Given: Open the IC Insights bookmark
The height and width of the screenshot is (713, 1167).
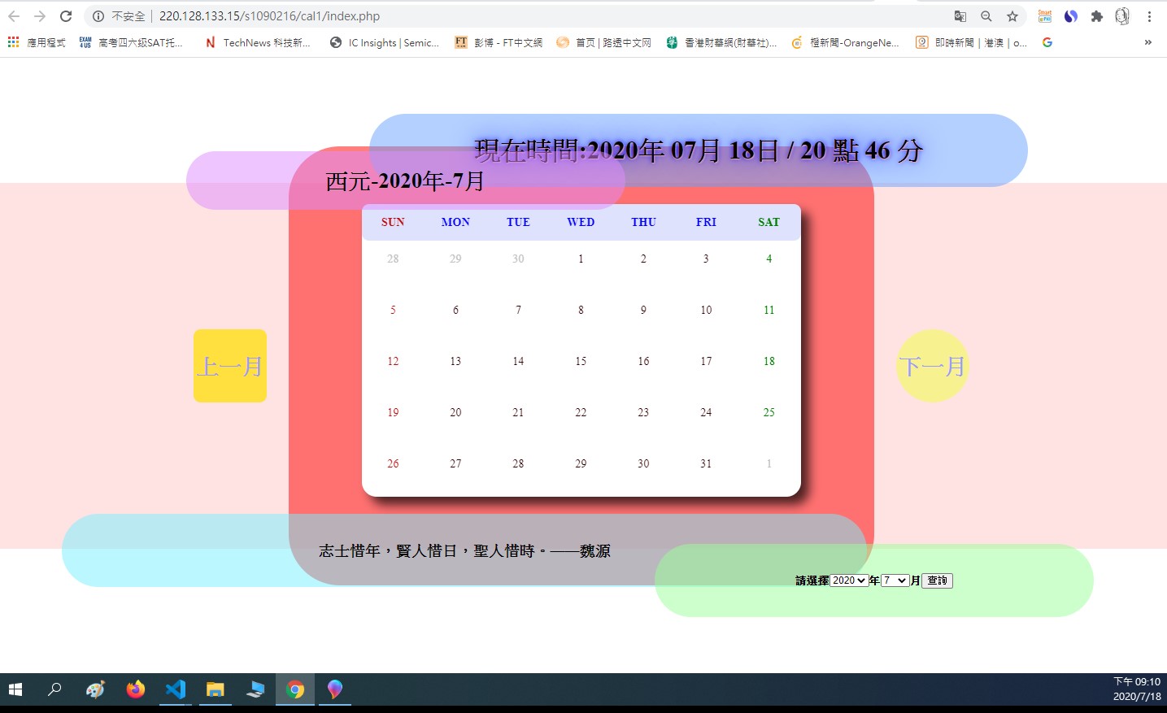Looking at the screenshot, I should click(385, 42).
